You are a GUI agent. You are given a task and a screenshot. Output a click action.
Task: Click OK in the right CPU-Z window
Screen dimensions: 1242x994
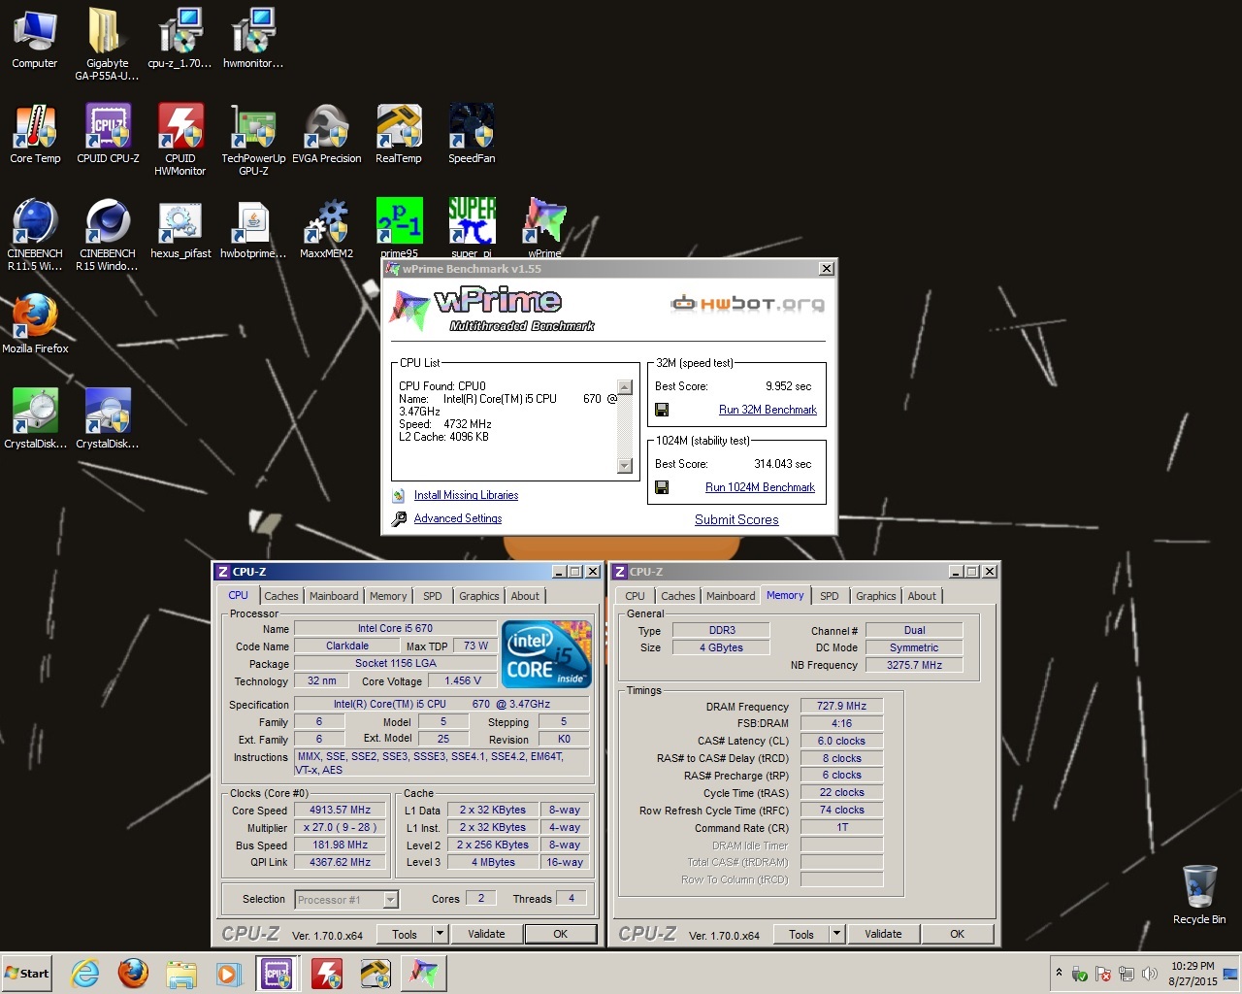957,934
